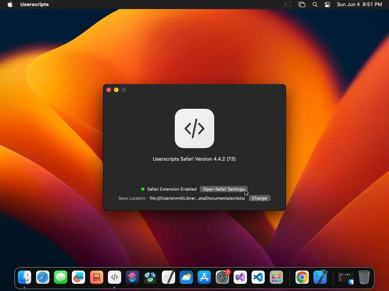Open the Apple menu
389x291 pixels.
(x=10, y=4)
